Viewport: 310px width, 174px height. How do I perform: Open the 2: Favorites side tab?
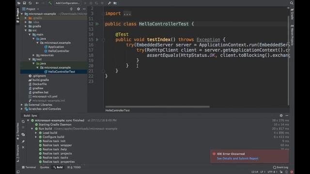(18, 131)
